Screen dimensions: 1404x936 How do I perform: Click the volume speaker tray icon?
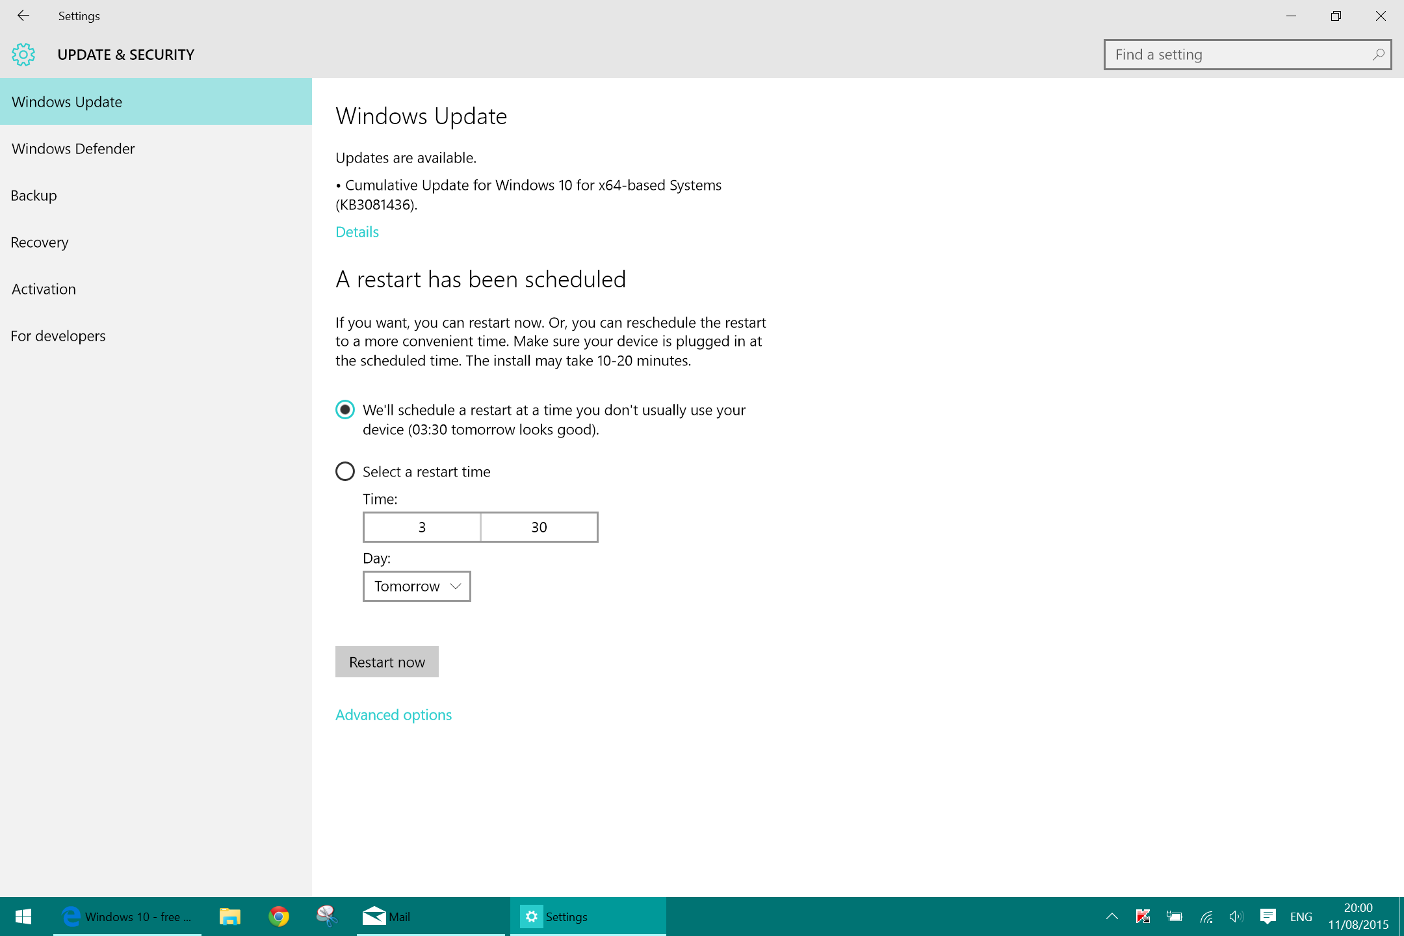coord(1236,916)
